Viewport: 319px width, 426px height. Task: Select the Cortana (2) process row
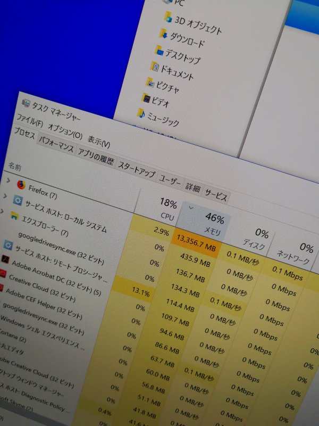(12, 336)
